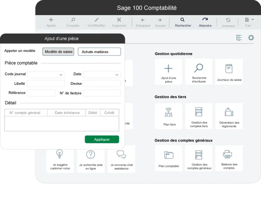261x207 pixels.
Task: Open Je converse chat assistance tile
Action: click(121, 159)
